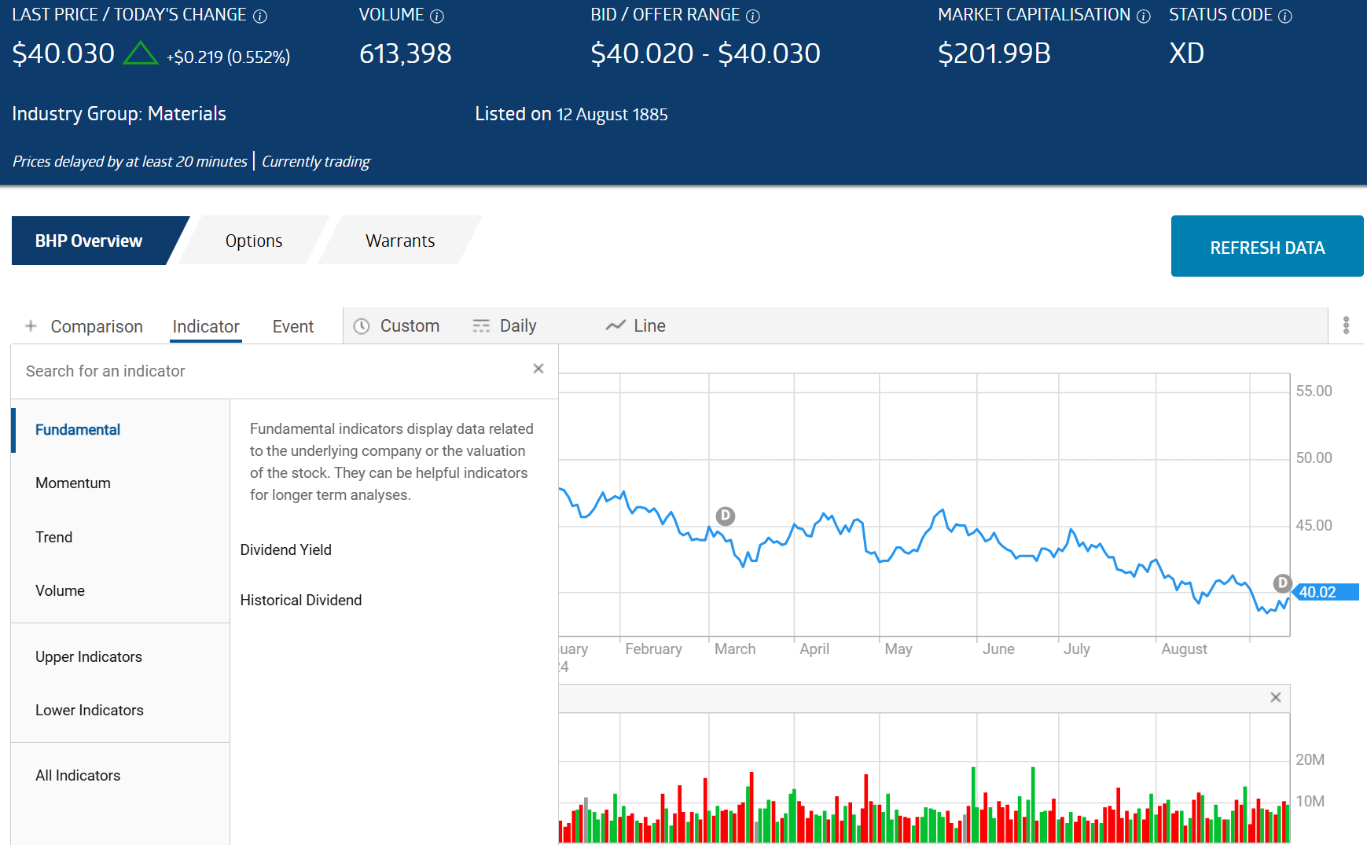This screenshot has width=1367, height=845.
Task: Select Lower Indicators category
Action: click(121, 710)
